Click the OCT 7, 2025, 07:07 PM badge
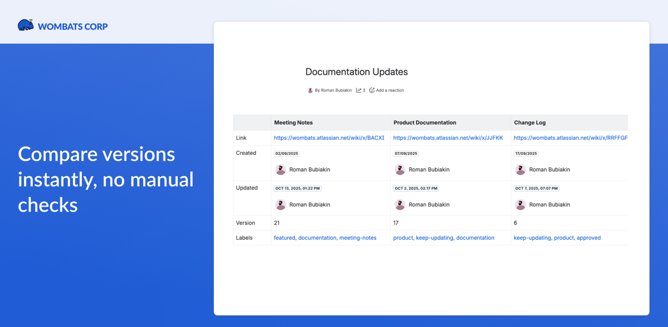This screenshot has height=327, width=668. 536,189
